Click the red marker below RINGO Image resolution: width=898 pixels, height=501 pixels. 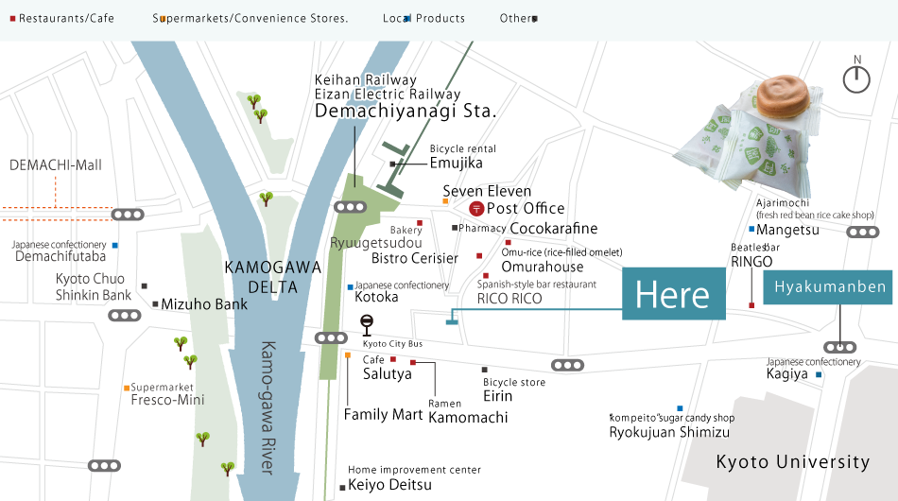751,305
